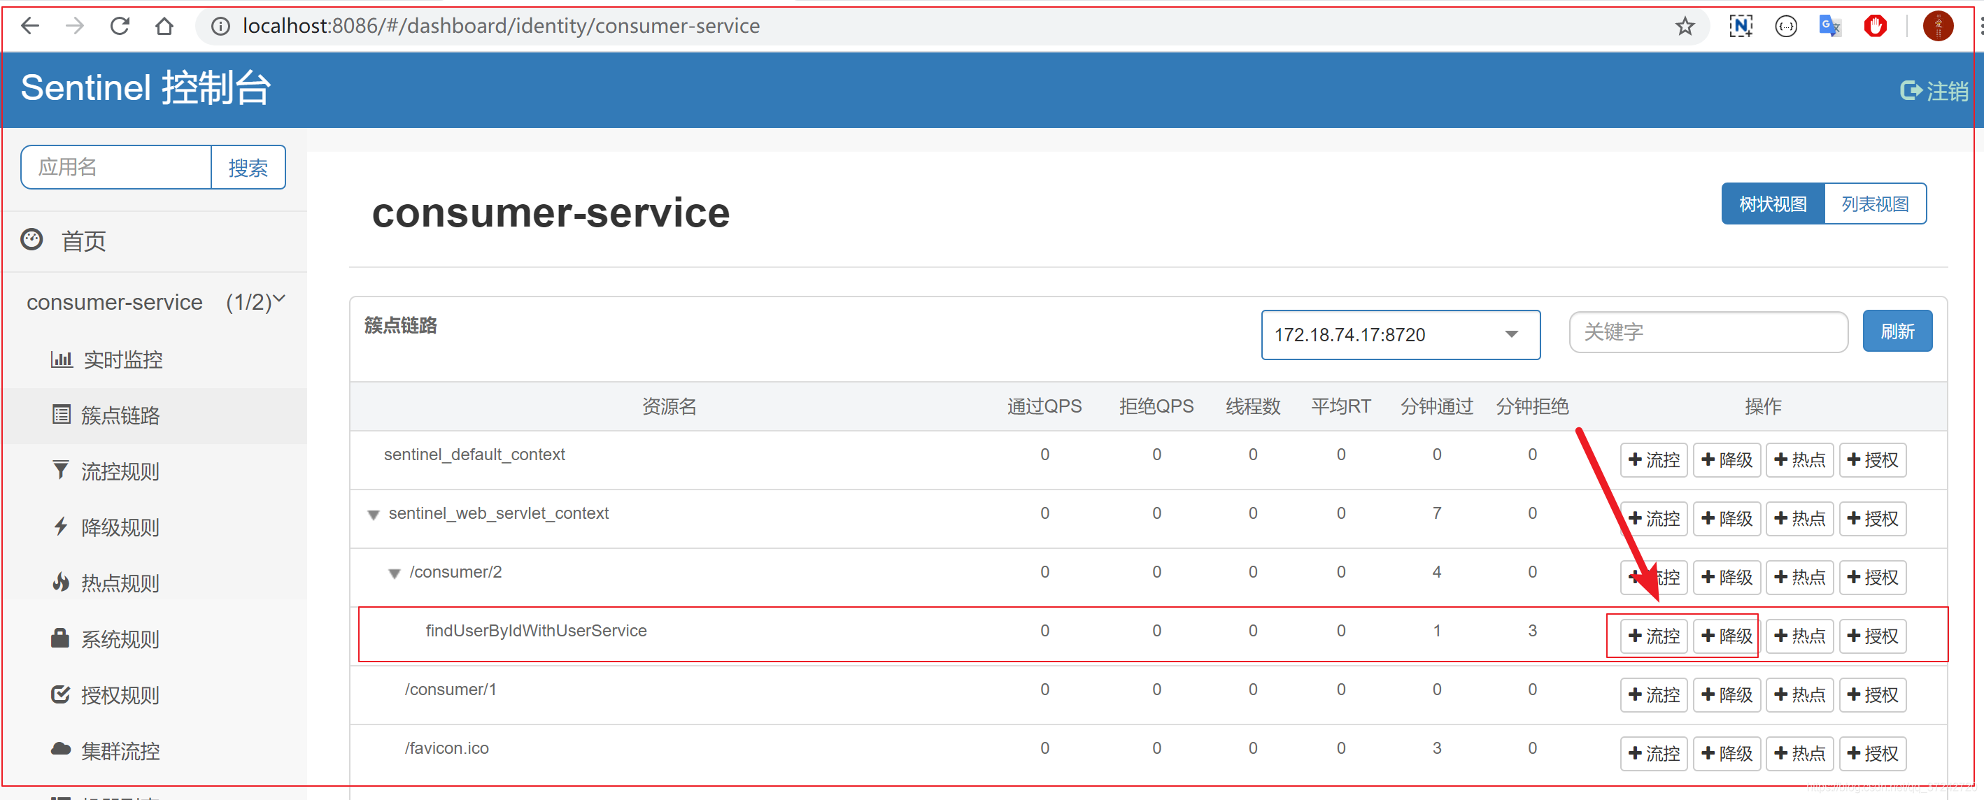Viewport: 1984px width, 800px height.
Task: Bookmark this page with the star icon
Action: (x=1685, y=26)
